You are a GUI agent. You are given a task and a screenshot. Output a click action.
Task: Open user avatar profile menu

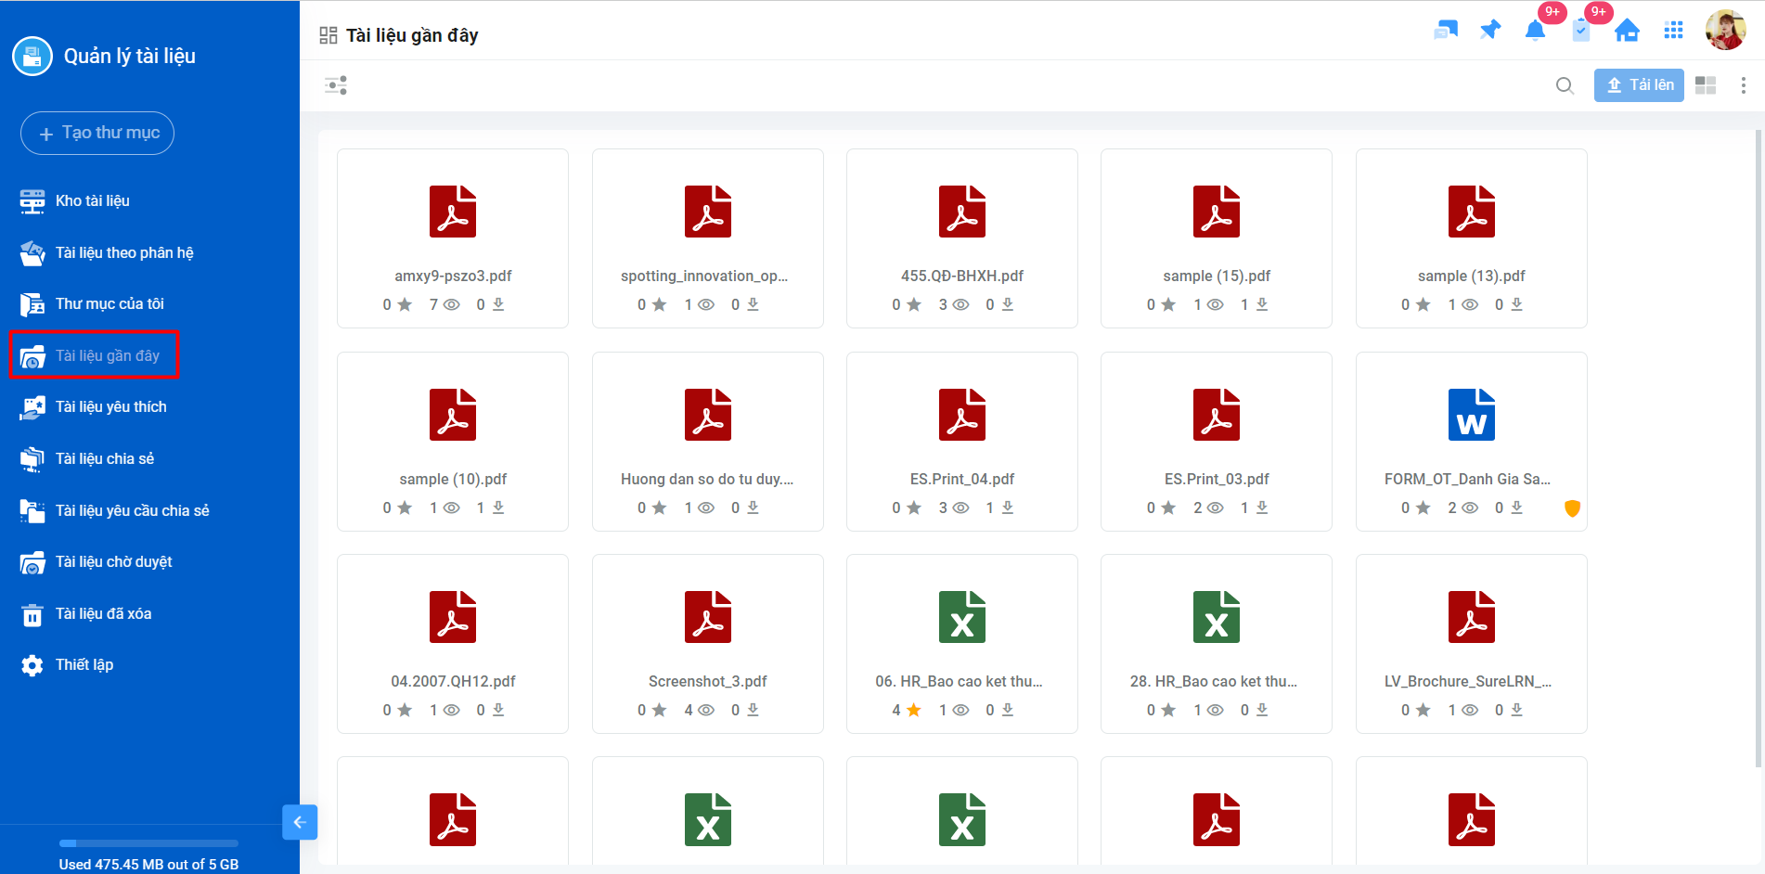1725,31
